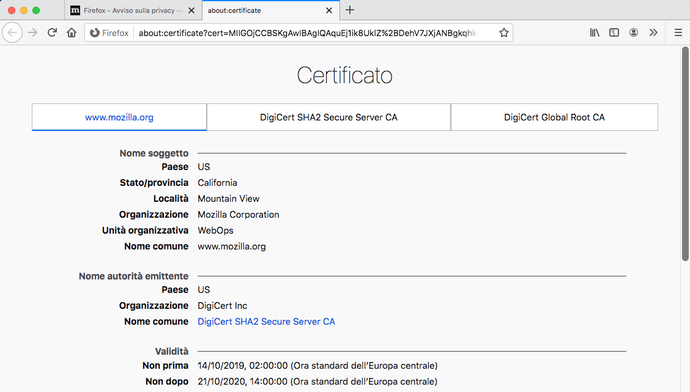Open the Firefox Account icon
Screen dimensions: 690x392
(x=634, y=32)
